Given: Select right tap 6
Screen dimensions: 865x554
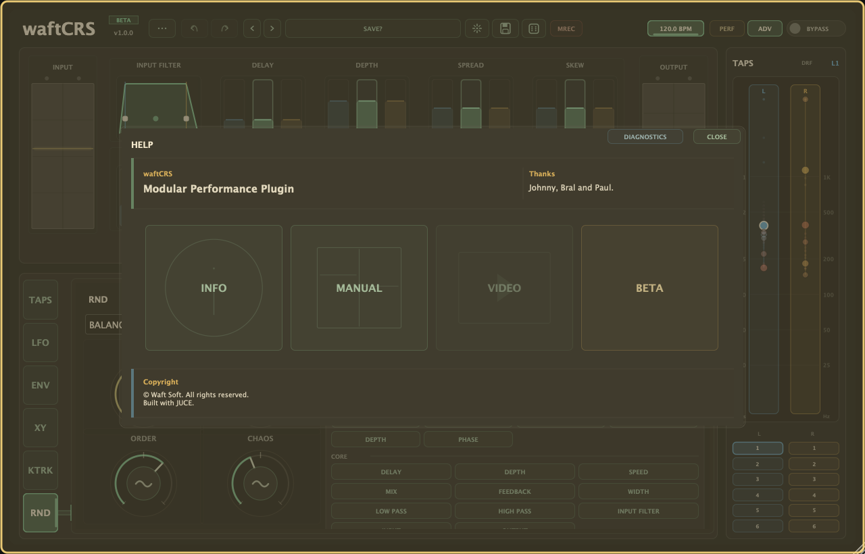Looking at the screenshot, I should 814,526.
